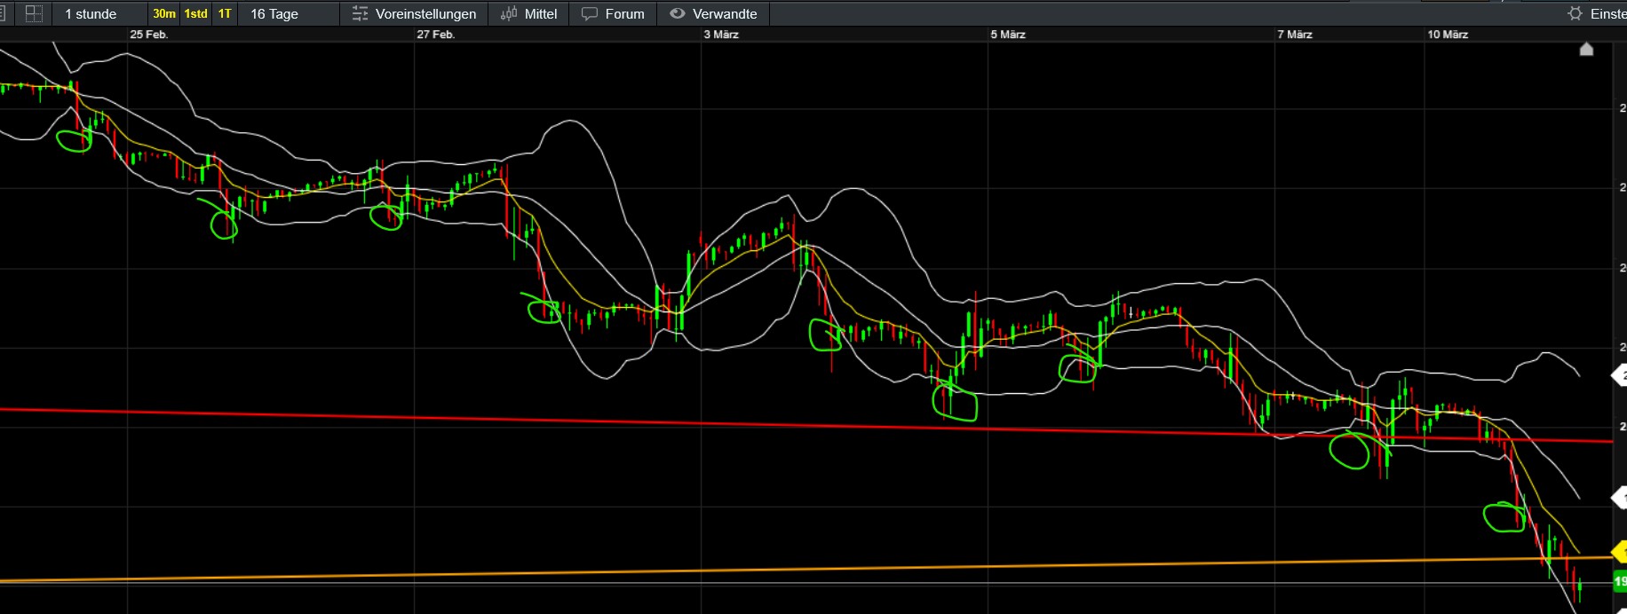Open the Forum menu item

click(624, 13)
